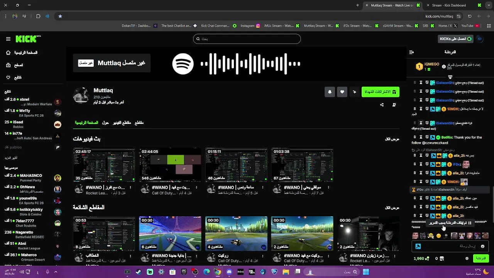
Task: View all popular clips link
Action: (x=392, y=208)
